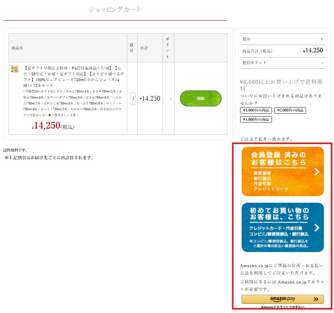Image resolution: width=334 pixels, height=313 pixels.
Task: Click the ショッピングカート page title
Action: point(115,9)
